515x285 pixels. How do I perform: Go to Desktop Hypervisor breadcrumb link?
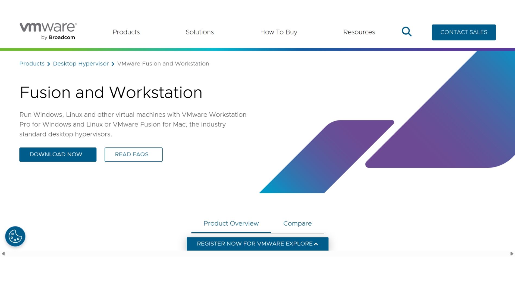click(81, 64)
